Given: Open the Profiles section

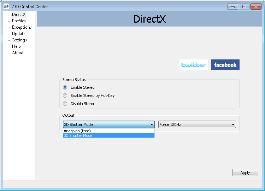Looking at the screenshot, I should pos(19,21).
